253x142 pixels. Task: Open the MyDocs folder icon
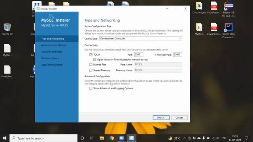coord(199,29)
